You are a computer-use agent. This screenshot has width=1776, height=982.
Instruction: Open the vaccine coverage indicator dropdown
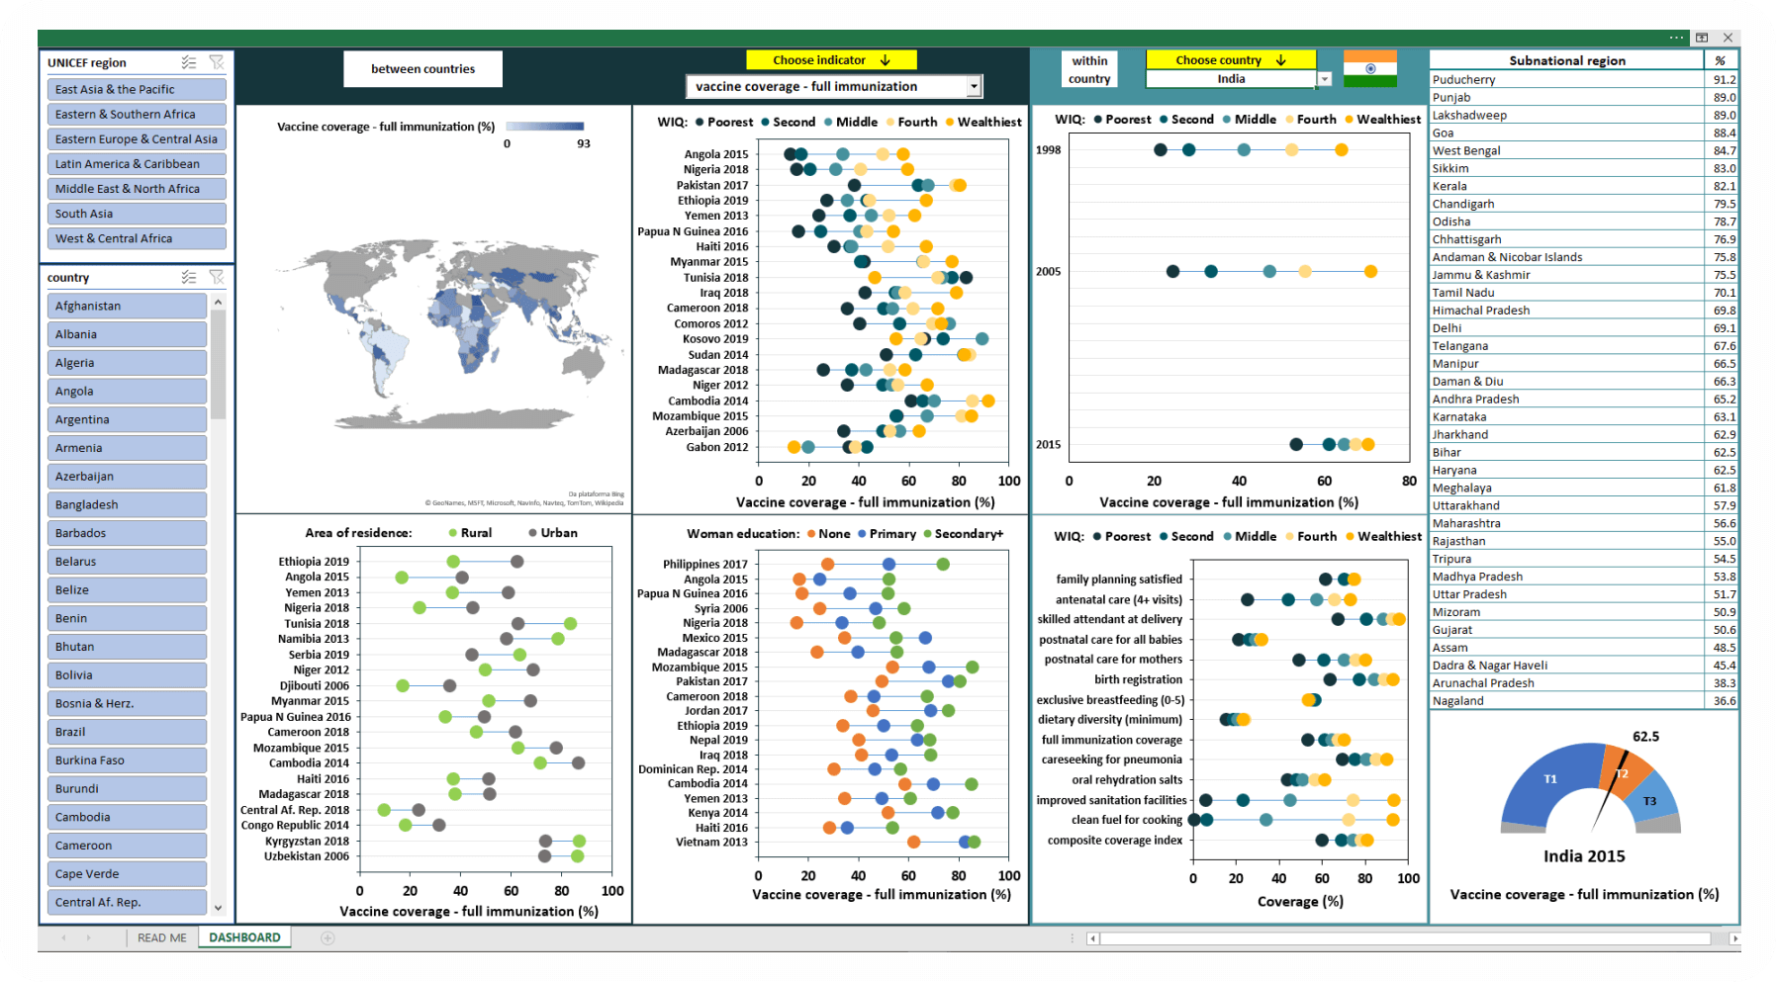click(974, 87)
